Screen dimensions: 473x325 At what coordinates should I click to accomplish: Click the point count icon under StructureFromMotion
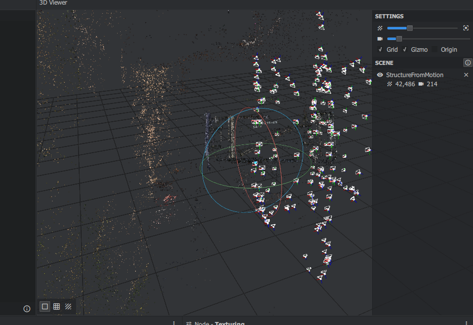[390, 84]
